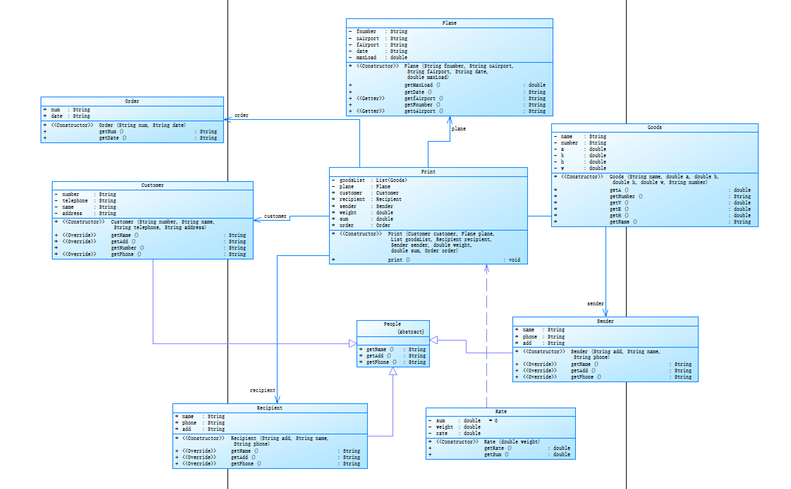Select the Rate class header
Screen dimensions: 791x489
(x=500, y=411)
